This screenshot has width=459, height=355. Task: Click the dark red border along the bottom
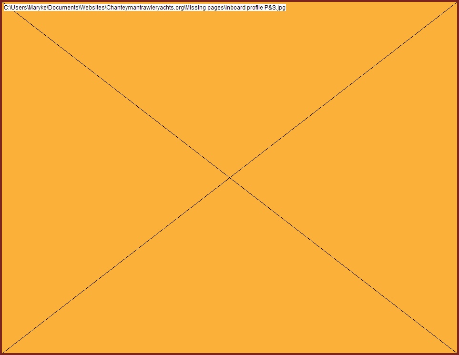pyautogui.click(x=230, y=354)
